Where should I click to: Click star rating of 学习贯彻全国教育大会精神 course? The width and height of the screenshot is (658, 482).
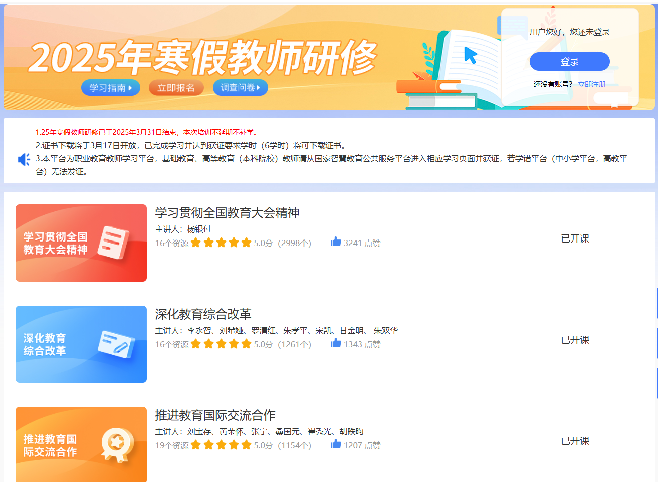[221, 243]
